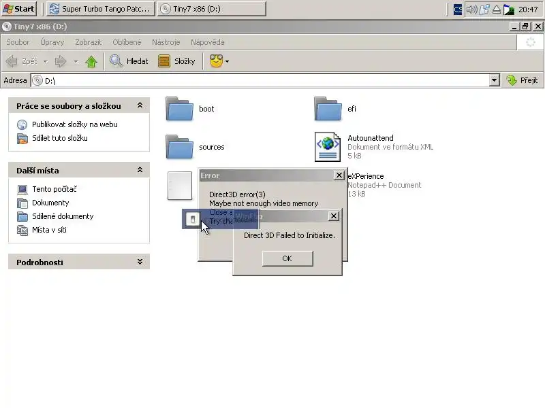Screen dimensions: 545x408
Task: Collapse the Další místa panel
Action: 140,170
